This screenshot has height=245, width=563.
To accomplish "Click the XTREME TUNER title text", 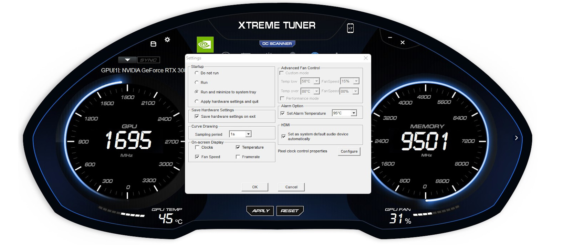I will pos(277,25).
